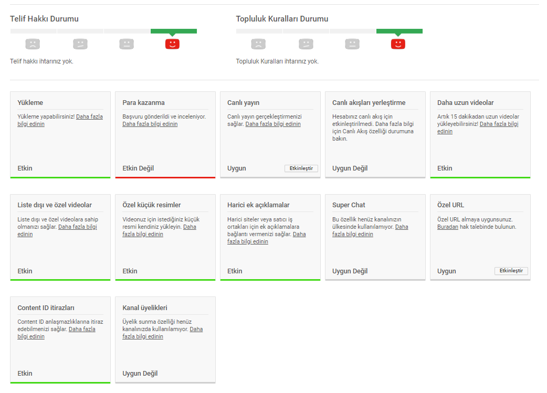Click Etkinleştir button in Canlı yayın card
Screen dimensions: 547x393
pyautogui.click(x=301, y=168)
